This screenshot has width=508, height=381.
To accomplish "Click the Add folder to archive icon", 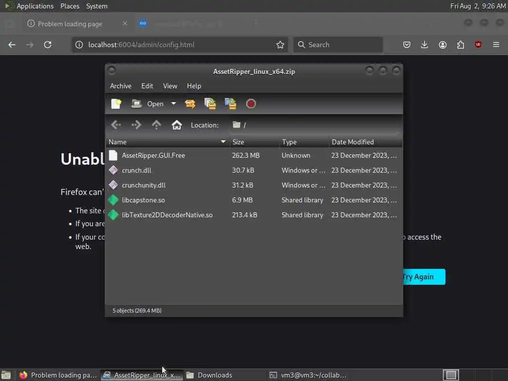I will [230, 104].
